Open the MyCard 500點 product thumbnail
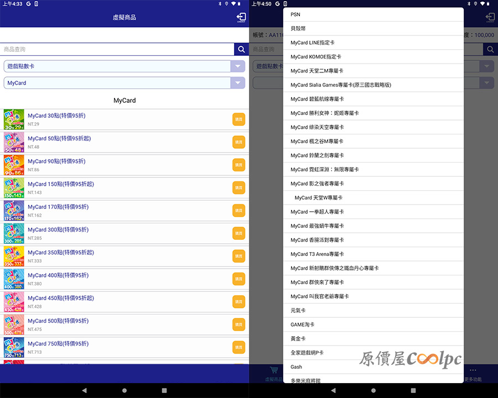 coord(14,324)
